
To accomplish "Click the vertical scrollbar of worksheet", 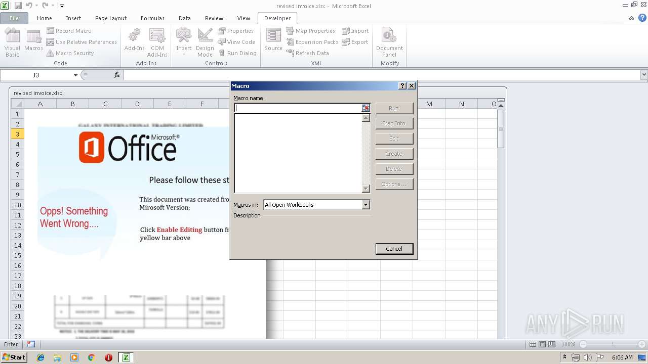I will pos(501,129).
